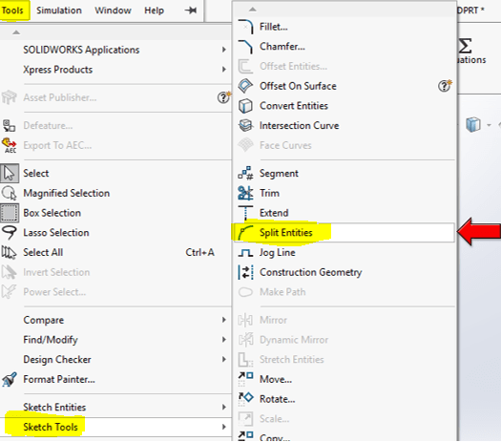This screenshot has height=442, width=501.
Task: Click the Asset Publisher icon
Action: [9, 97]
